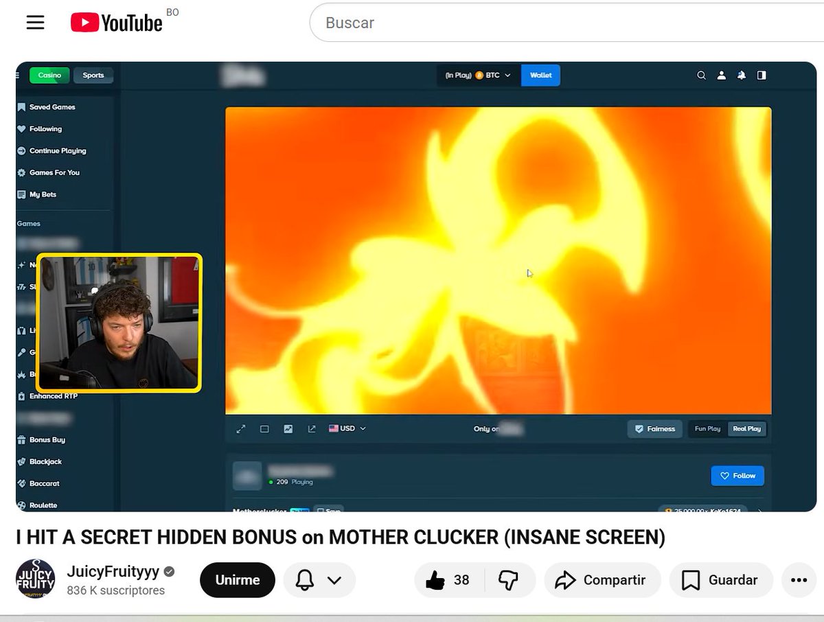Open Games For You sidebar item
Viewport: 824px width, 622px height.
49,173
